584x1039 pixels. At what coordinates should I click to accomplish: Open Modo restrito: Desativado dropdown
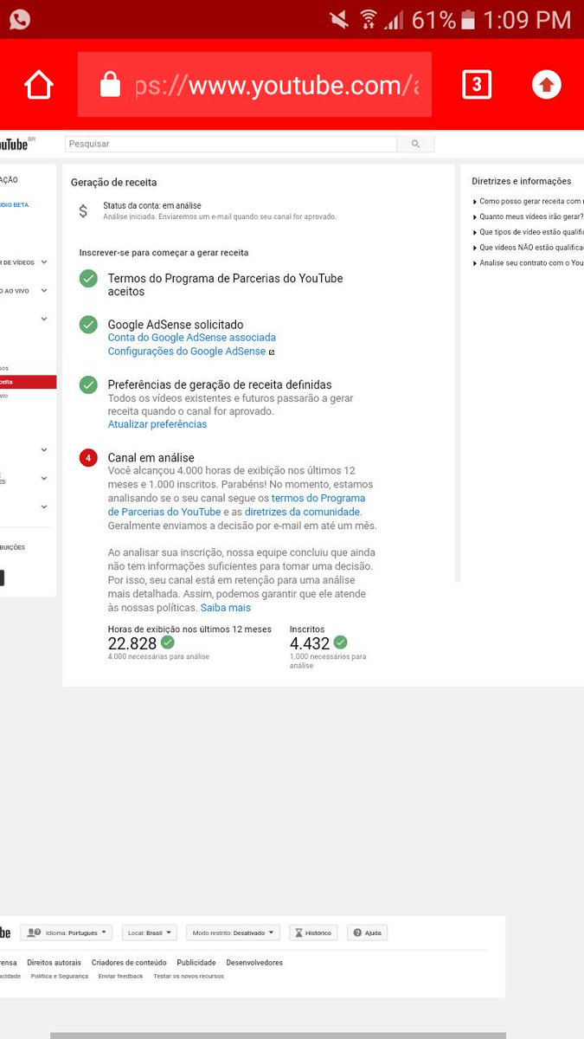tap(233, 933)
